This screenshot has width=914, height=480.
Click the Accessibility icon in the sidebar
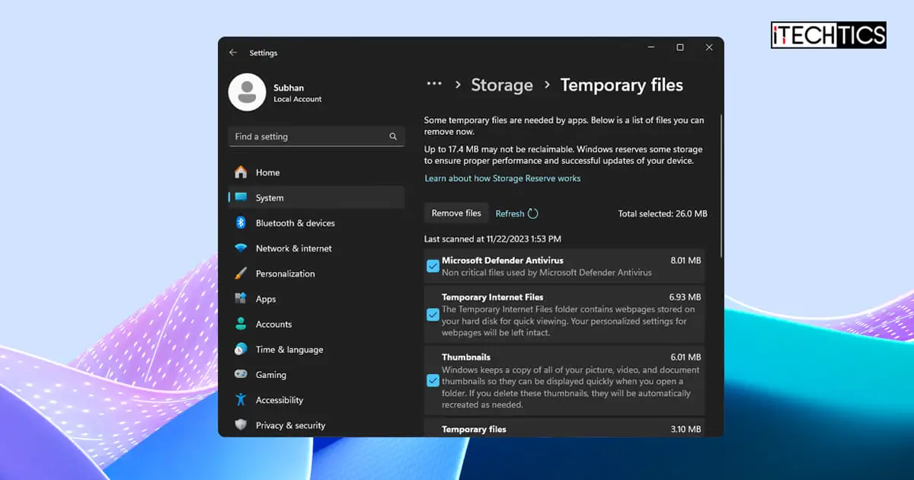click(x=241, y=399)
